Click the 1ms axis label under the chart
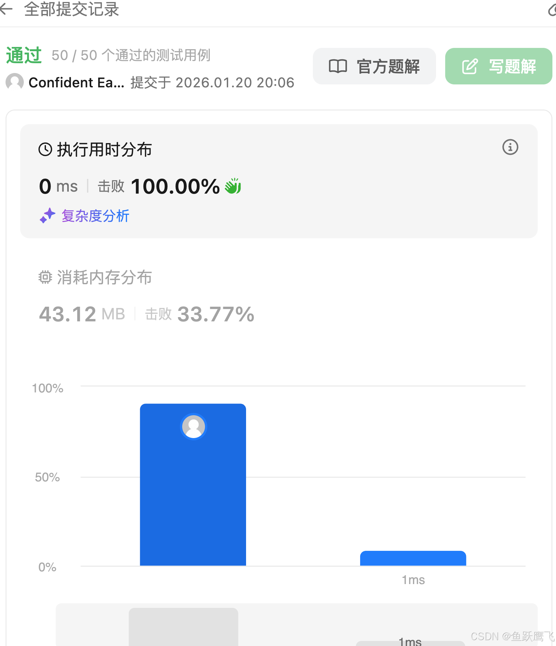 pyautogui.click(x=413, y=580)
